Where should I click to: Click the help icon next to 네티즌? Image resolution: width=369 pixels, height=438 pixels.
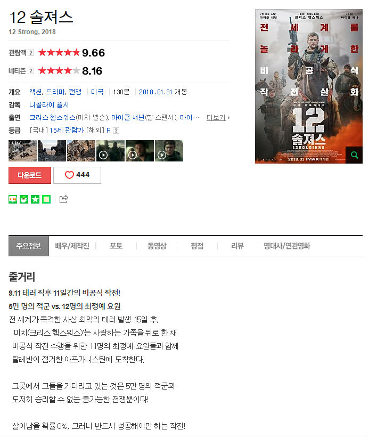click(x=31, y=71)
